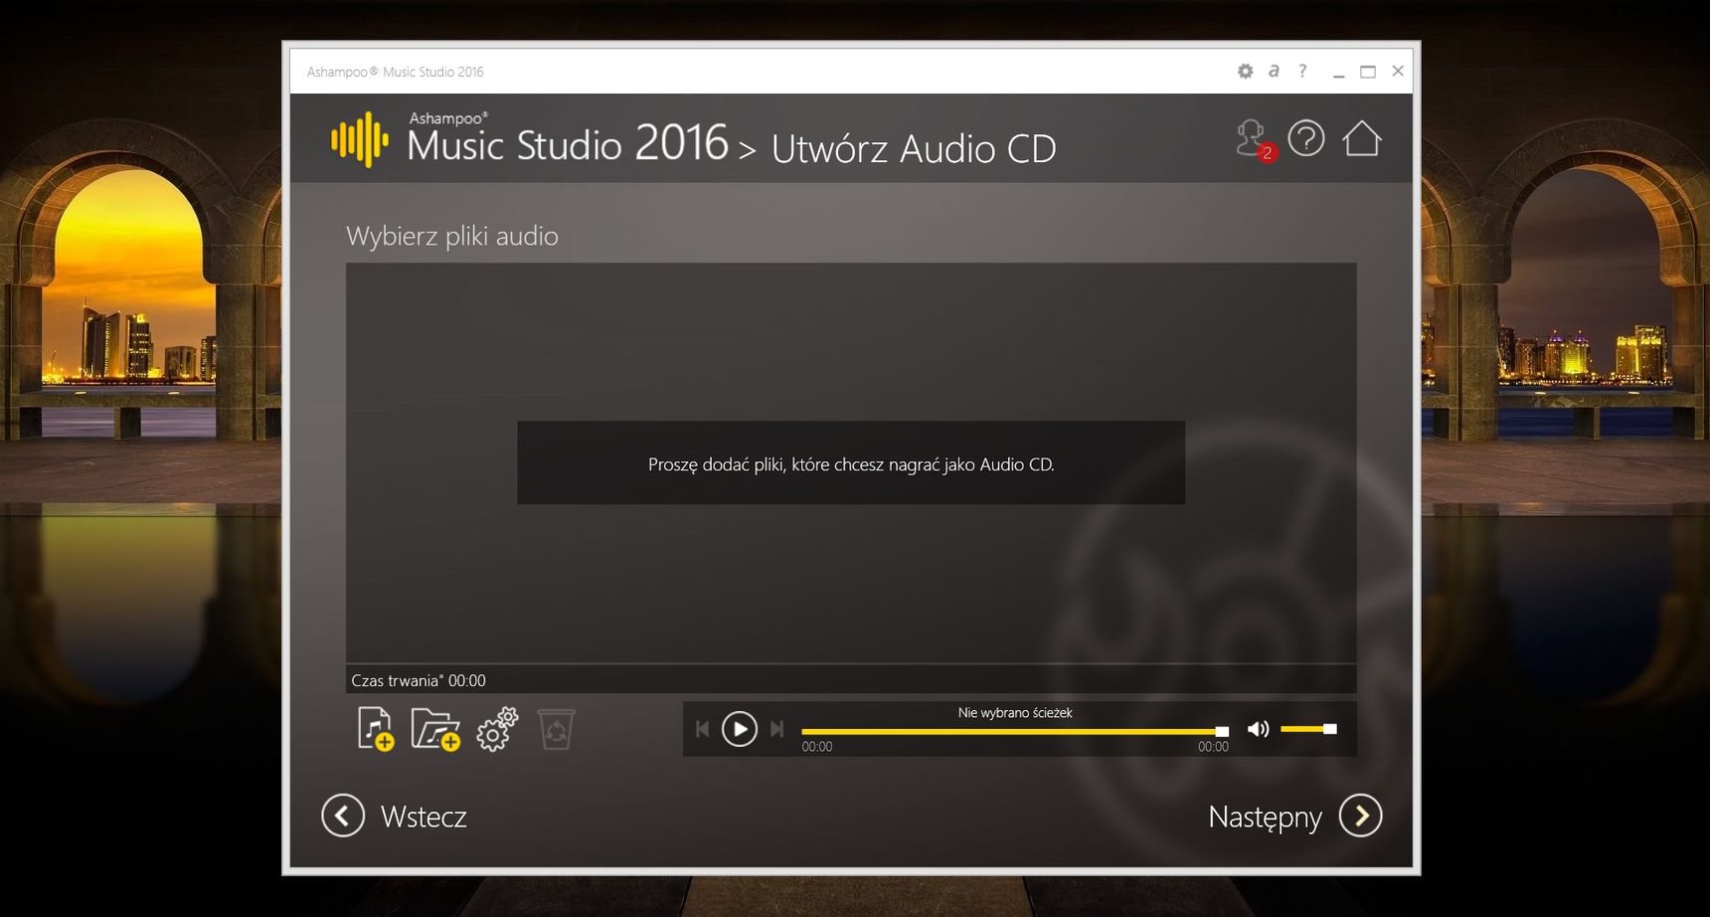Click the Ashampoo Music Studio 2016 logo
Screen dimensions: 1710x917
529,139
